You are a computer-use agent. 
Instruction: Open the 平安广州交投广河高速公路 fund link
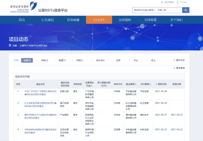tap(41, 93)
